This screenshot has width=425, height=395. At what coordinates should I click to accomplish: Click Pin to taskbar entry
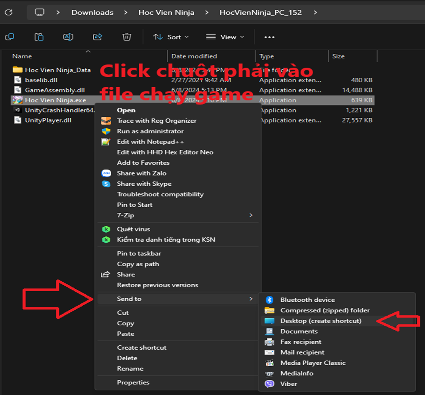(x=139, y=253)
